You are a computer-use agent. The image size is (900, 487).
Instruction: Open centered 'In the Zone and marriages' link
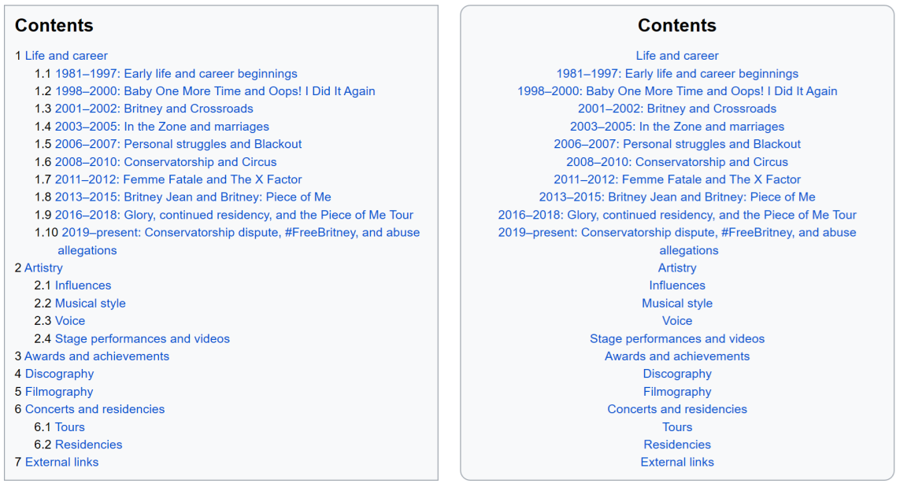[x=676, y=126]
